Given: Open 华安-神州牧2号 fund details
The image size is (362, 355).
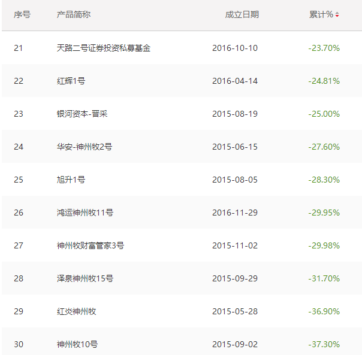Looking at the screenshot, I should click(x=84, y=147).
